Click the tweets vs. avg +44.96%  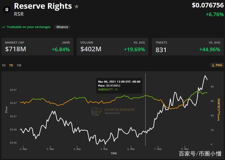(210, 50)
